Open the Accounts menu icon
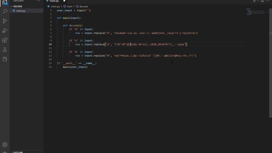The image size is (272, 153). click(x=5, y=144)
